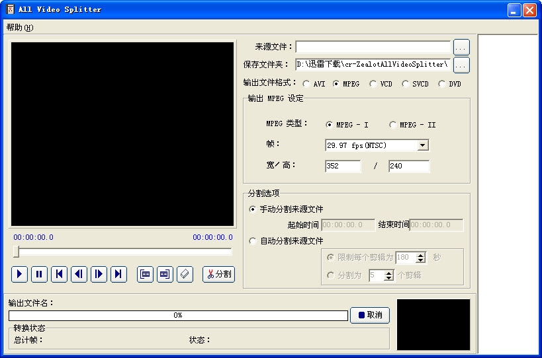Enable 自动分割来源文件 option

tap(253, 241)
